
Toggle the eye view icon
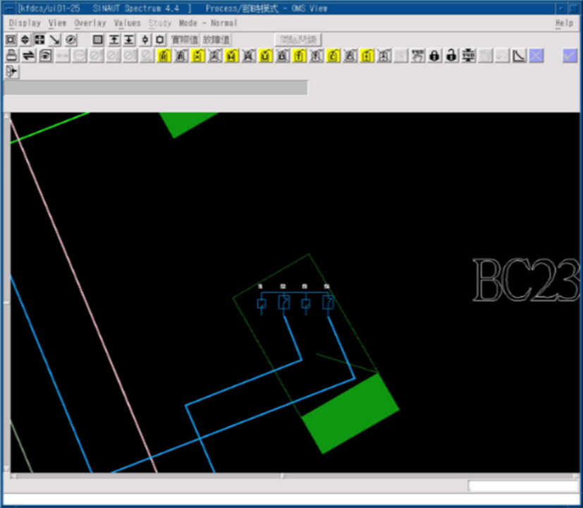[x=45, y=56]
